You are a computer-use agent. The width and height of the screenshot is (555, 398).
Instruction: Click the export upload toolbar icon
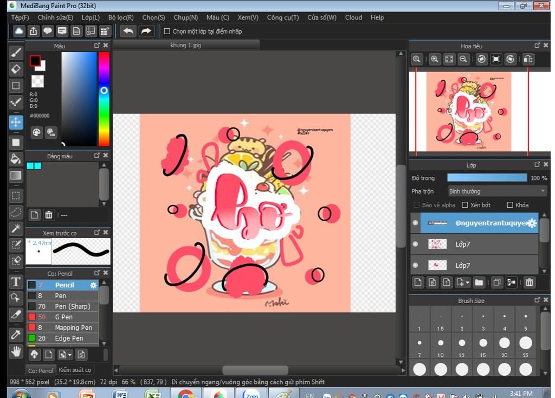pyautogui.click(x=33, y=31)
